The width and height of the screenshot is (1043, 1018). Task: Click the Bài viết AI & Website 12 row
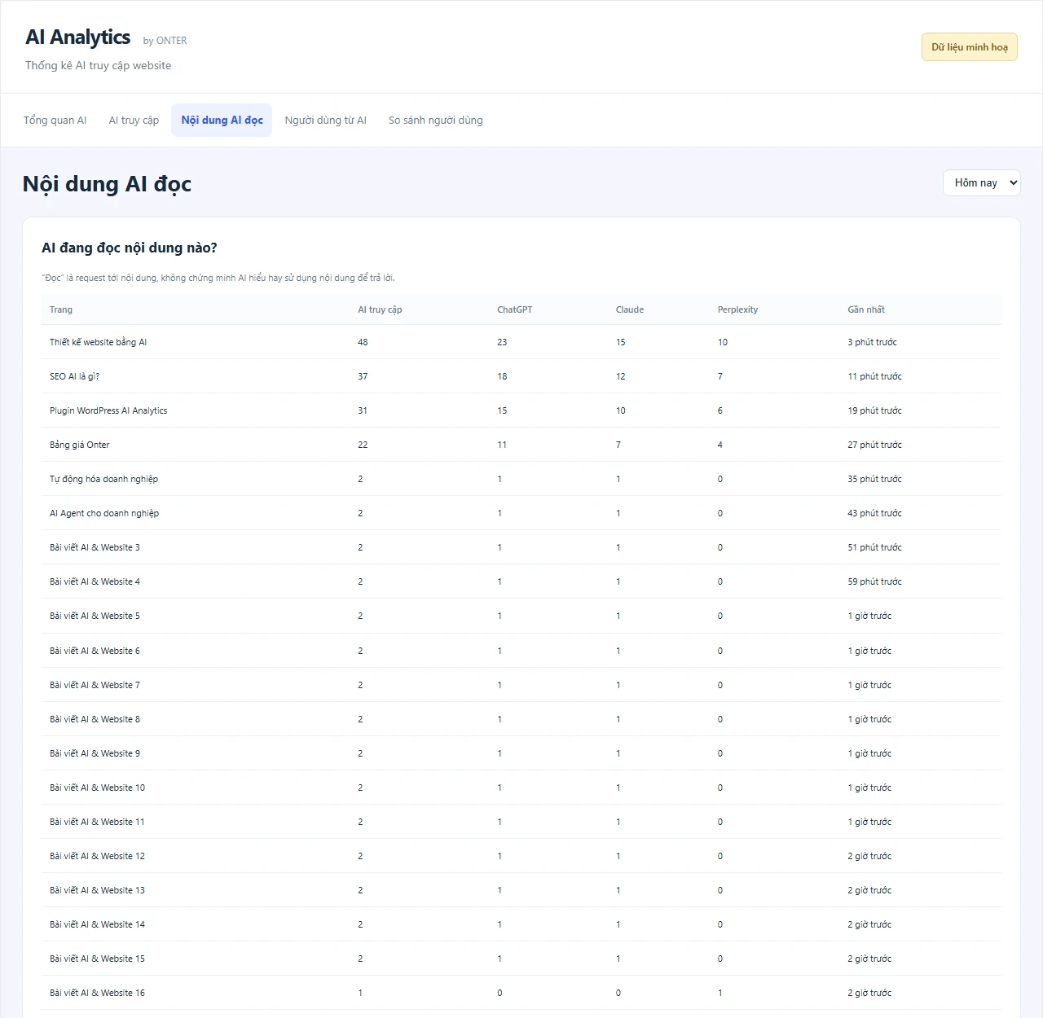(521, 856)
